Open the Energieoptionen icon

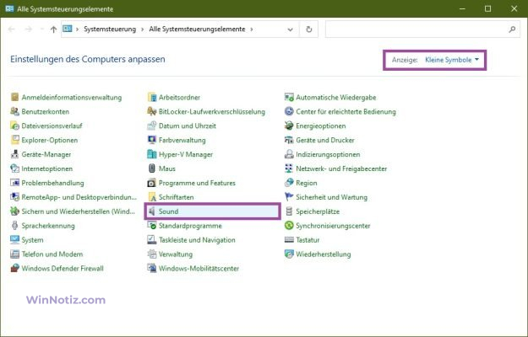[x=289, y=126]
